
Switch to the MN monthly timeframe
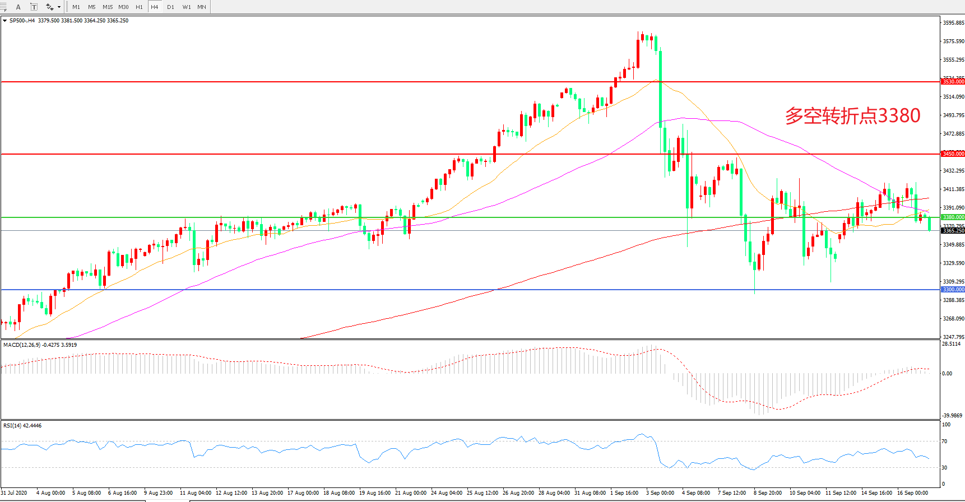(202, 7)
